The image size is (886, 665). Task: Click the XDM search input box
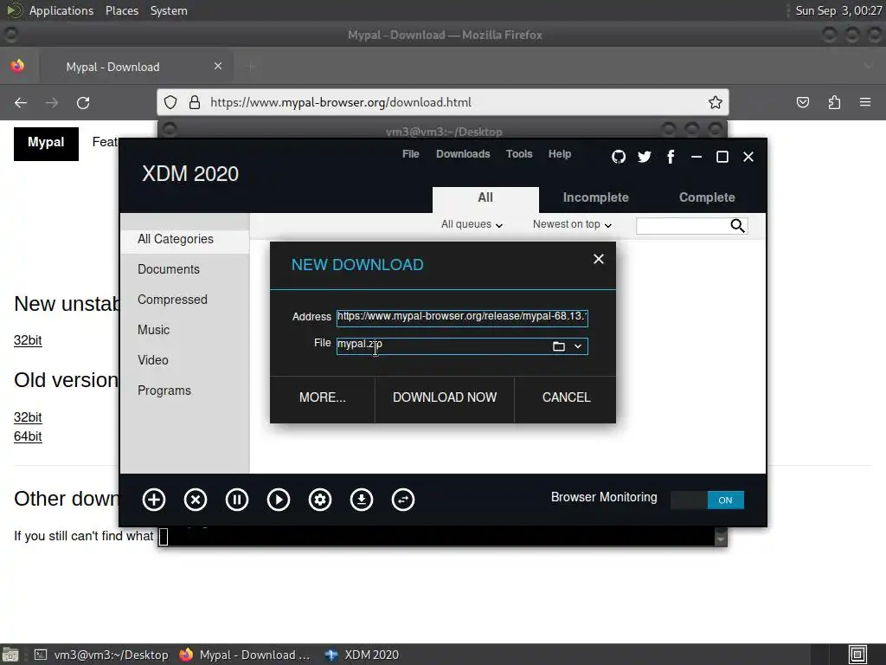683,226
